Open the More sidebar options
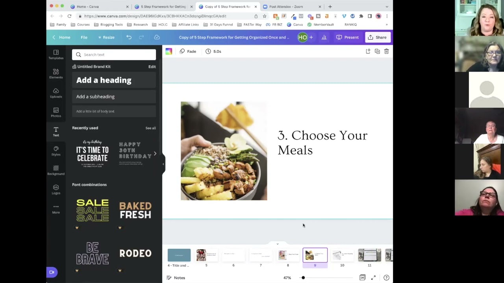 click(56, 209)
